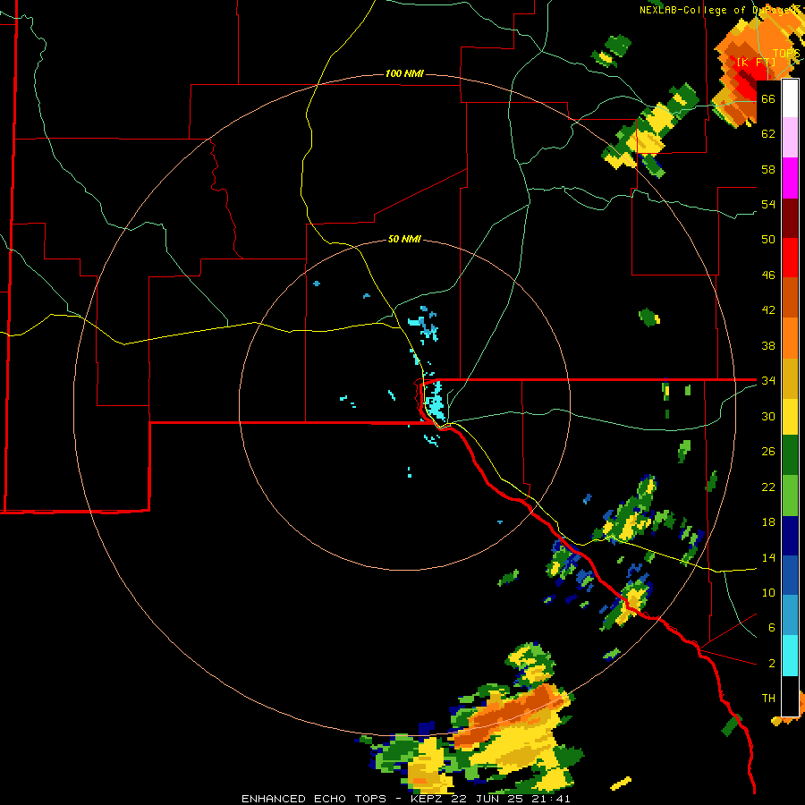Click the '[K FT]' units label

click(x=756, y=62)
